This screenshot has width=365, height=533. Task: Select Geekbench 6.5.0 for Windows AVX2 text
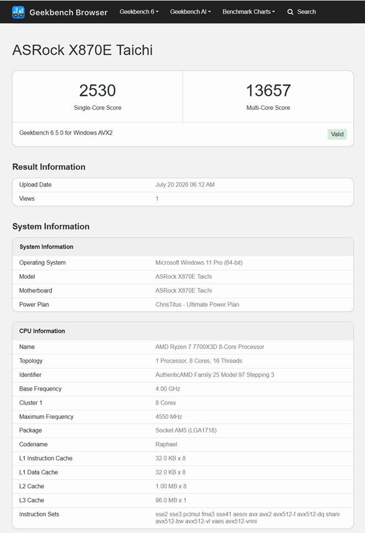[66, 133]
